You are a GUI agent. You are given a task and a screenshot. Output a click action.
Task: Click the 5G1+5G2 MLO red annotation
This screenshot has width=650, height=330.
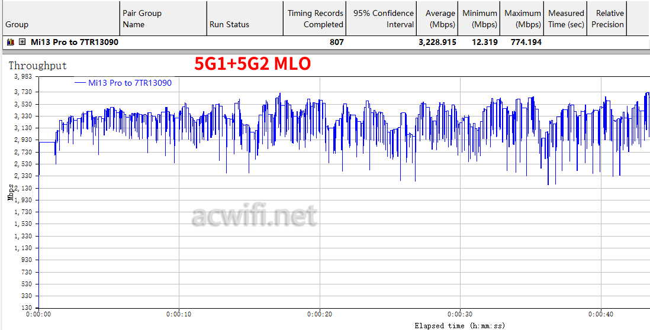(x=252, y=64)
